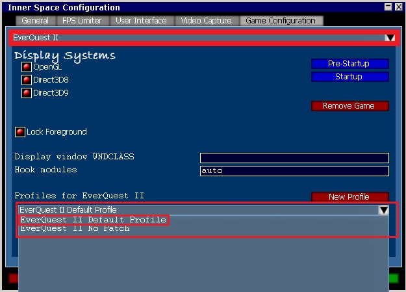The height and width of the screenshot is (292, 406).
Task: Go to the Video Capture tab
Action: (x=207, y=21)
